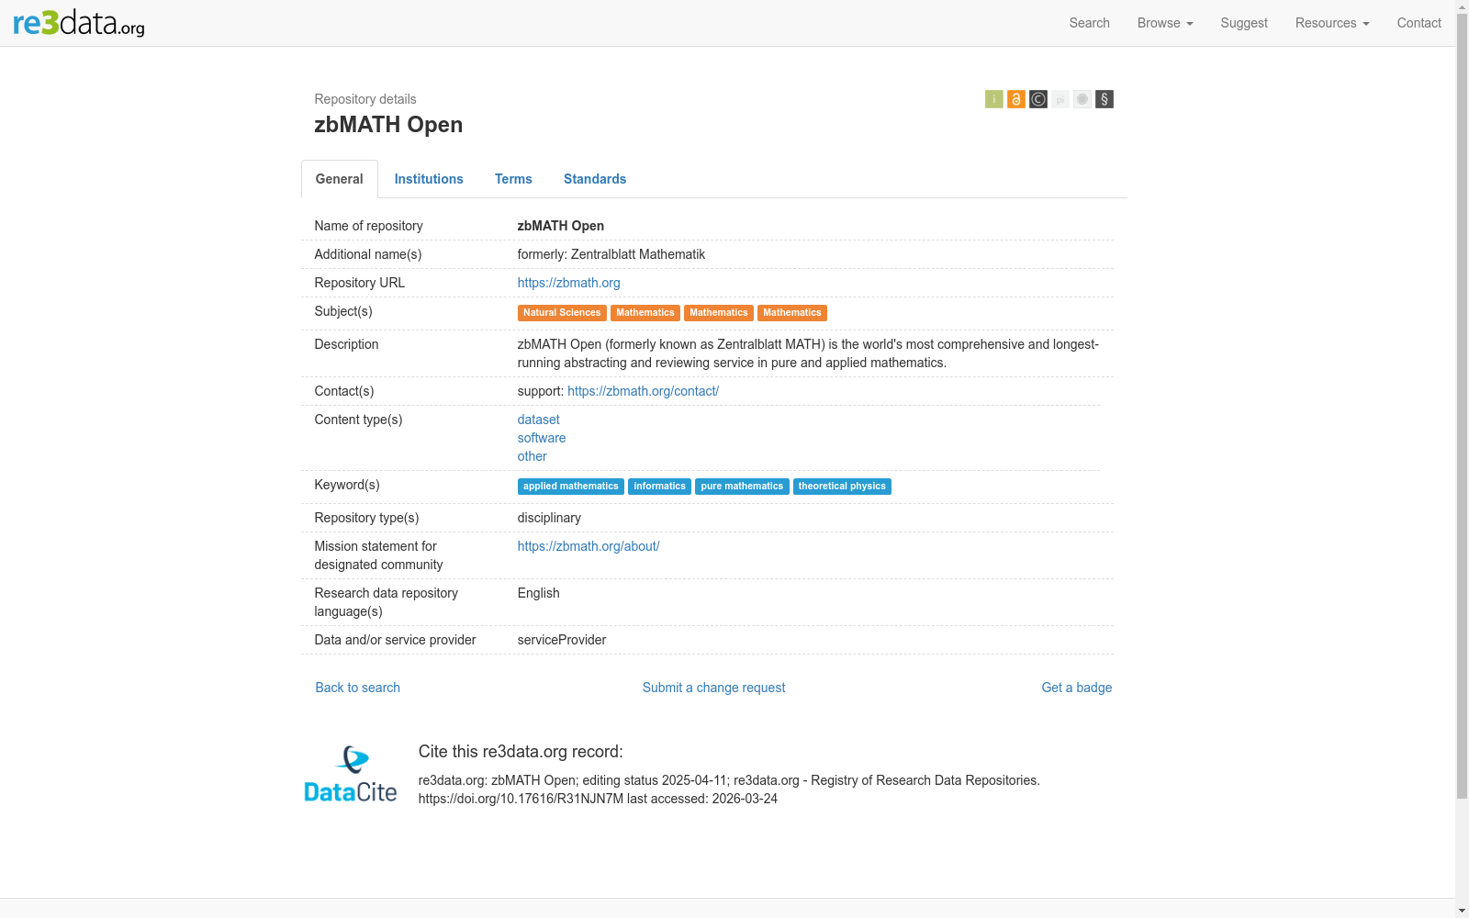Open the Contact page from the navbar
Image resolution: width=1469 pixels, height=918 pixels.
click(1419, 23)
